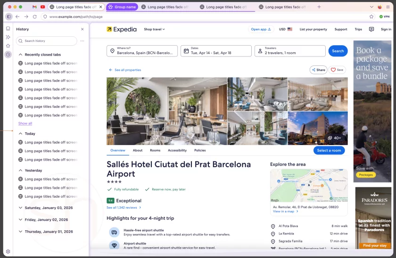The image size is (396, 258).
Task: Save hotel with the heart button
Action: 337,70
